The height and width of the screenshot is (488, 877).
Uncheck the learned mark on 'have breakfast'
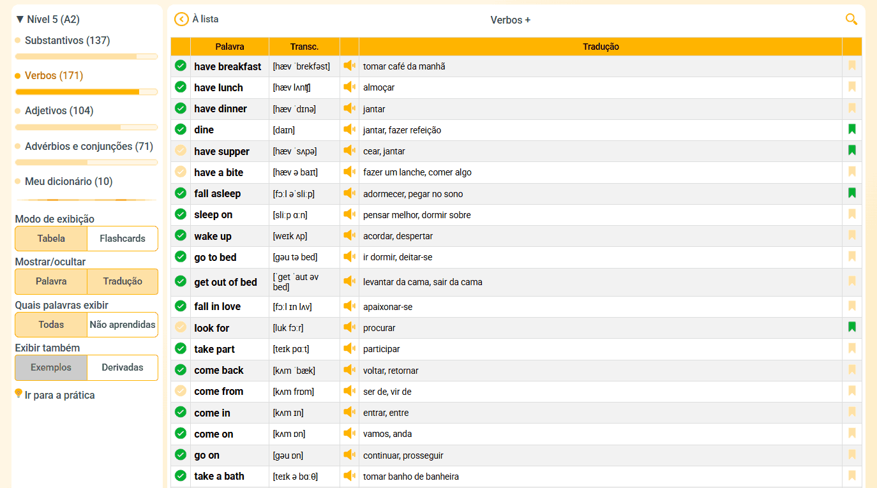[x=181, y=66]
